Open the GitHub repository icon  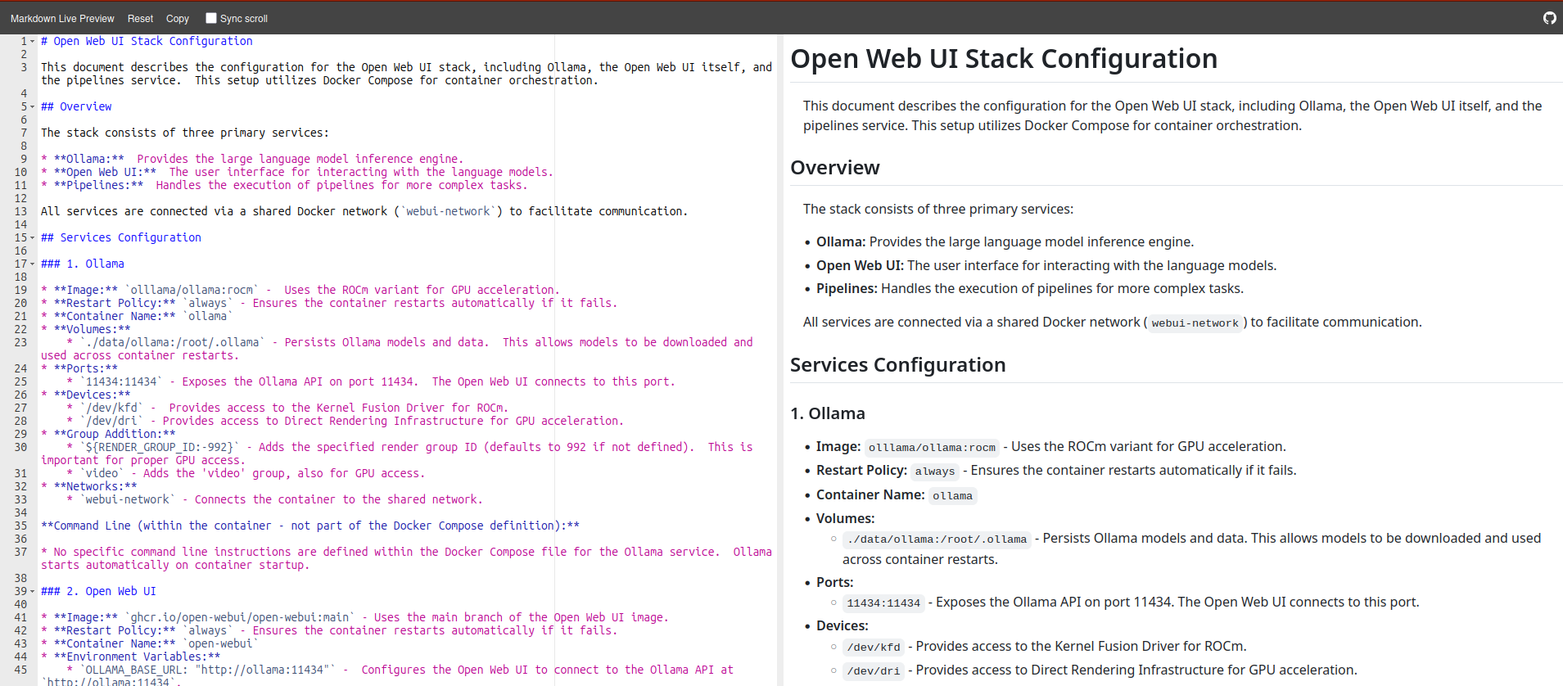1549,18
